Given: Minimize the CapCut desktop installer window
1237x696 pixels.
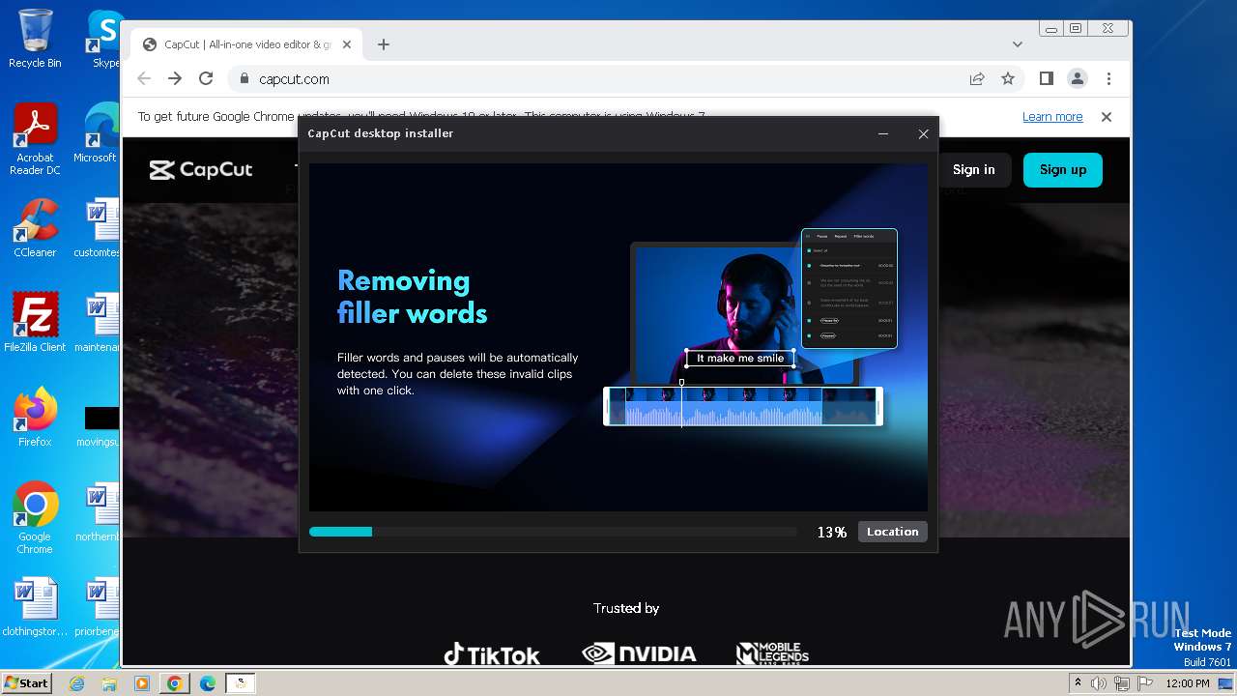Looking at the screenshot, I should tap(883, 133).
